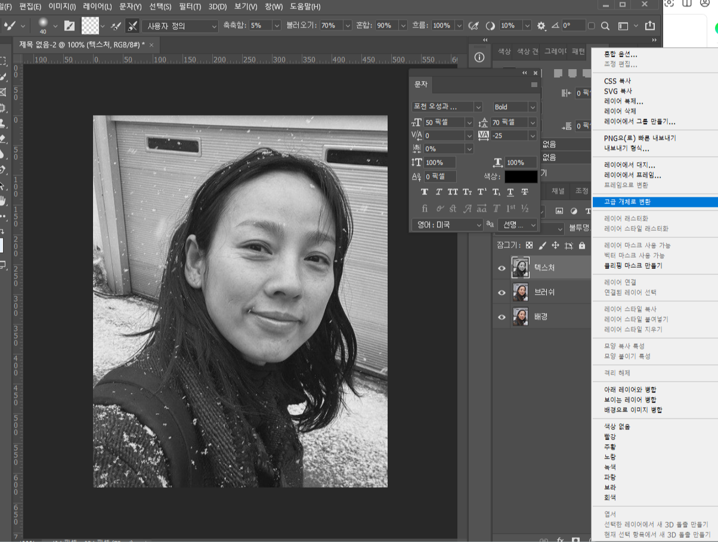Choose 아래 레이어와 병합 from context menu
This screenshot has height=542, width=718.
pyautogui.click(x=630, y=389)
